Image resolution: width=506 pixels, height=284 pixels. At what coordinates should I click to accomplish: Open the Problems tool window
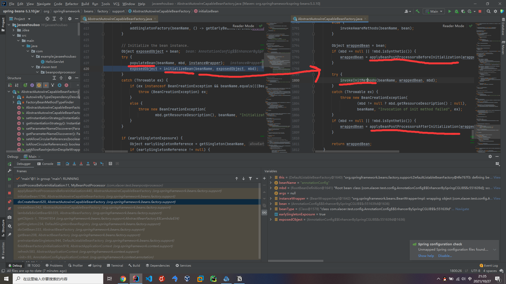[54, 265]
